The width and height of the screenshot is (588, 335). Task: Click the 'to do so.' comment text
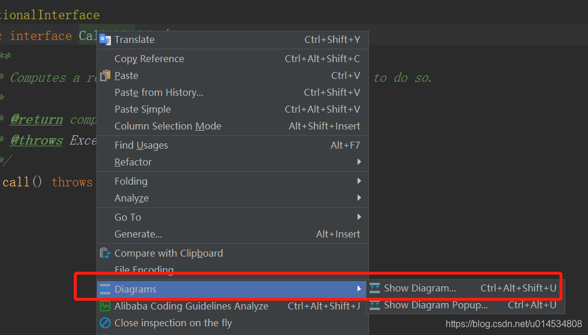click(403, 78)
